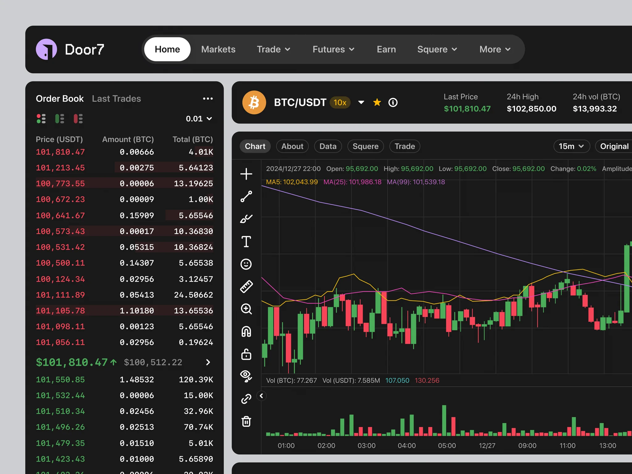Click sell order price 100,773.55
Image resolution: width=632 pixels, height=474 pixels.
(x=60, y=184)
